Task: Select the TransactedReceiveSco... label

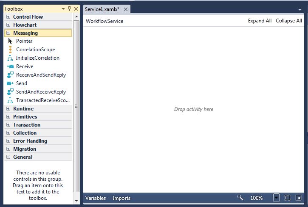Action: [x=43, y=100]
